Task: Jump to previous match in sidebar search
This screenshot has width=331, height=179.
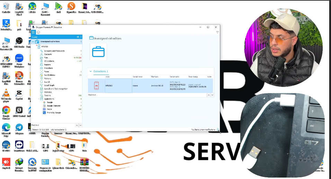Action: (x=77, y=125)
